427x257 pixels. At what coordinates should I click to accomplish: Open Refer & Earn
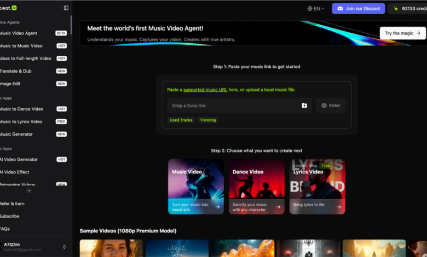12,203
